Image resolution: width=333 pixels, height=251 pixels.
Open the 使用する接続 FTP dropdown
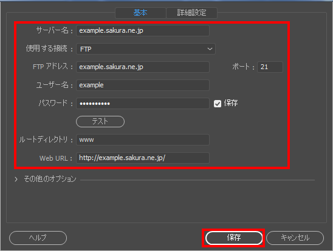[x=146, y=49]
